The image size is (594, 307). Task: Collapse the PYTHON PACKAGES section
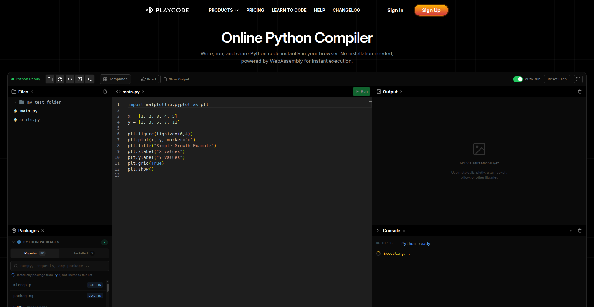(13, 242)
